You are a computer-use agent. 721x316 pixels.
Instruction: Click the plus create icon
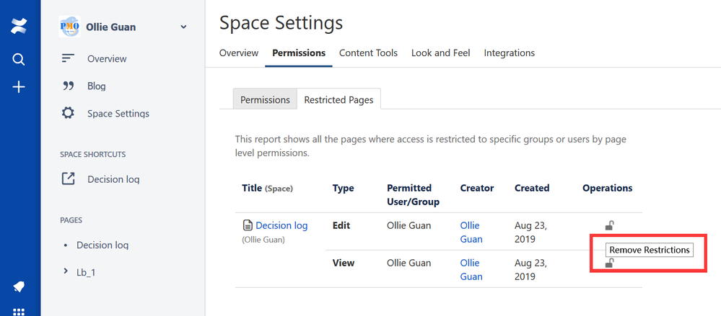pyautogui.click(x=19, y=87)
